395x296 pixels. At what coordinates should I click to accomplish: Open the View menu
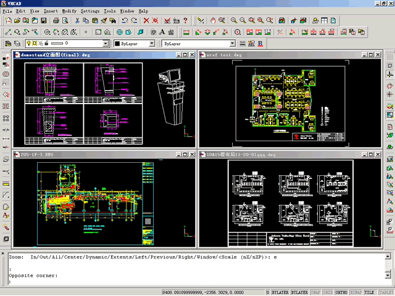[x=35, y=11]
